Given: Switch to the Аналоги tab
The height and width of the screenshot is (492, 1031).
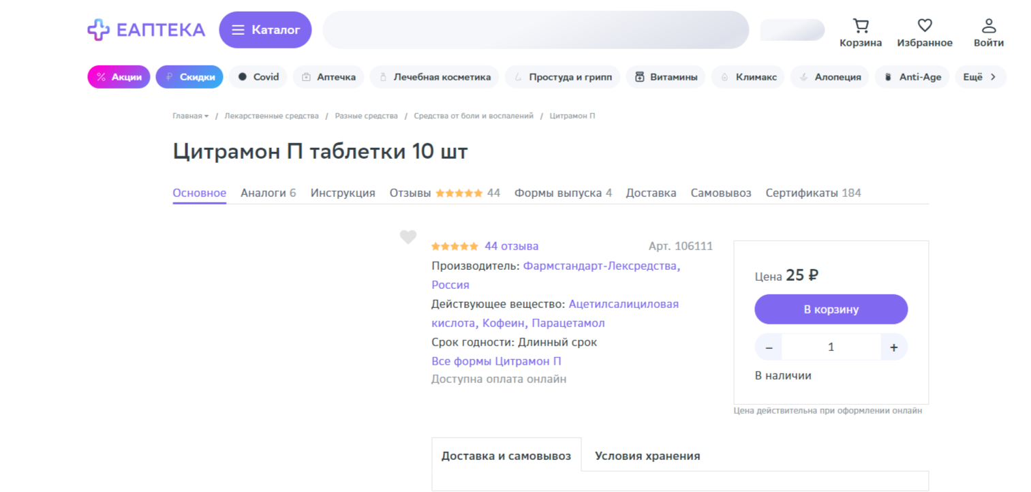Looking at the screenshot, I should coord(268,193).
